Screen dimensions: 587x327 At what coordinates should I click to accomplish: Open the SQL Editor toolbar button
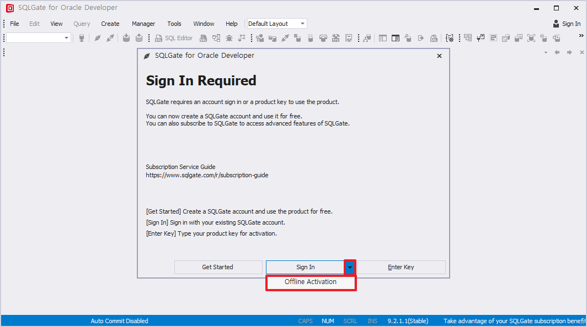pos(174,38)
